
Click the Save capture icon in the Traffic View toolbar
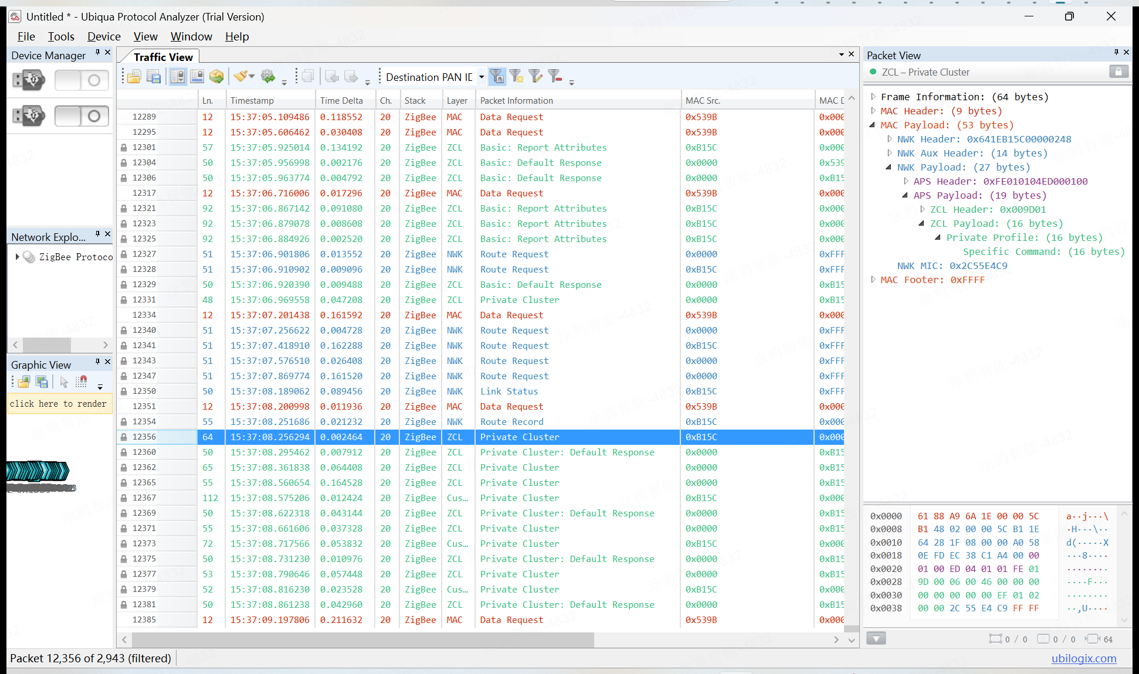[x=154, y=77]
